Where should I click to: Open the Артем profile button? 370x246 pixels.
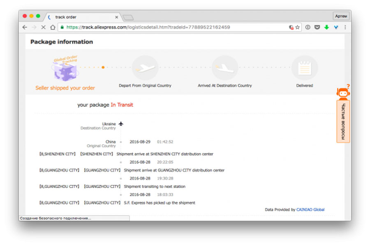click(x=341, y=16)
